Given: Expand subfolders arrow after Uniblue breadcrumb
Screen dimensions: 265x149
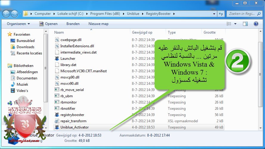Looking at the screenshot, I should click(143, 14).
